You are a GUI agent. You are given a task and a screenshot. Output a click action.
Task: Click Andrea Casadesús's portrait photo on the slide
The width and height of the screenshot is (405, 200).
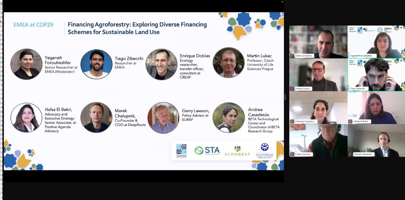point(228,118)
